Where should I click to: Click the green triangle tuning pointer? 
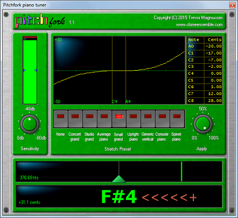pos(119,179)
